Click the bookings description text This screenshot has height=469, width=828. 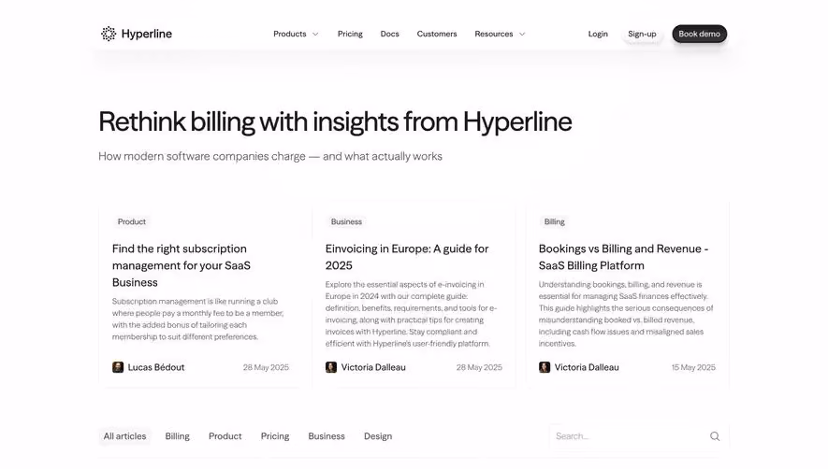(626, 314)
